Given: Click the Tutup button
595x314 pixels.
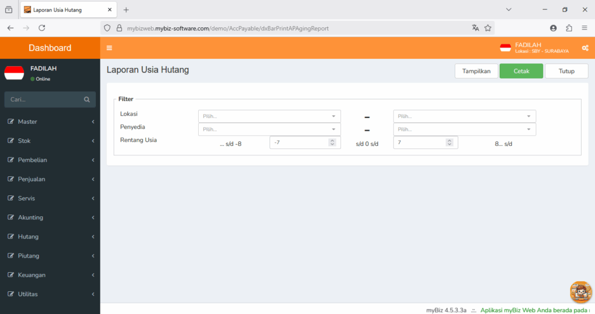Looking at the screenshot, I should (x=567, y=71).
